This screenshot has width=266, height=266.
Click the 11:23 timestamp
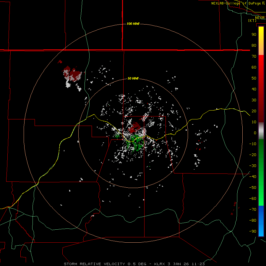point(198,264)
